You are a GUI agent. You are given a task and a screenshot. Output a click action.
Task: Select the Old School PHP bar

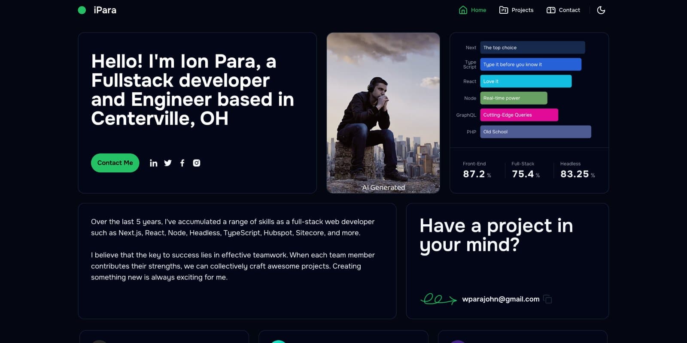click(535, 132)
